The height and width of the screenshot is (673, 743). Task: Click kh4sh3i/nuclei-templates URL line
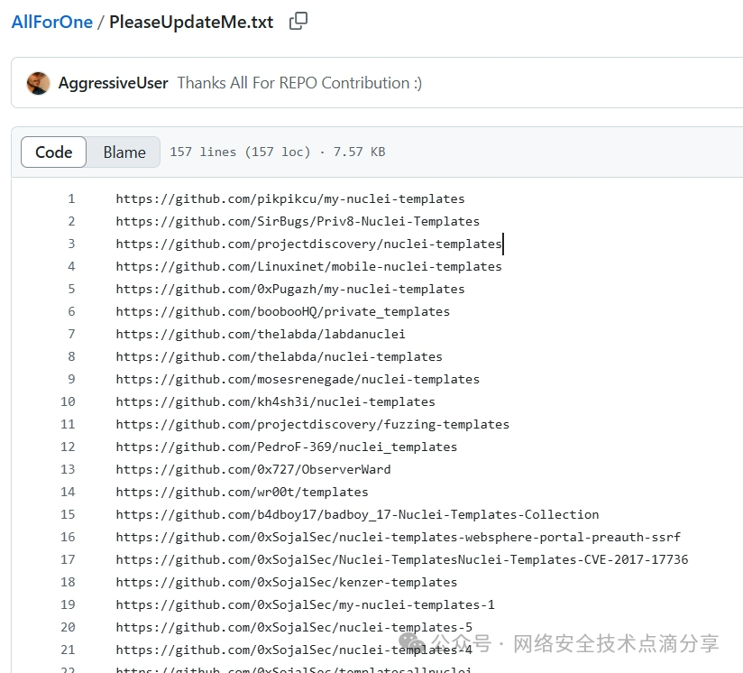tap(275, 401)
